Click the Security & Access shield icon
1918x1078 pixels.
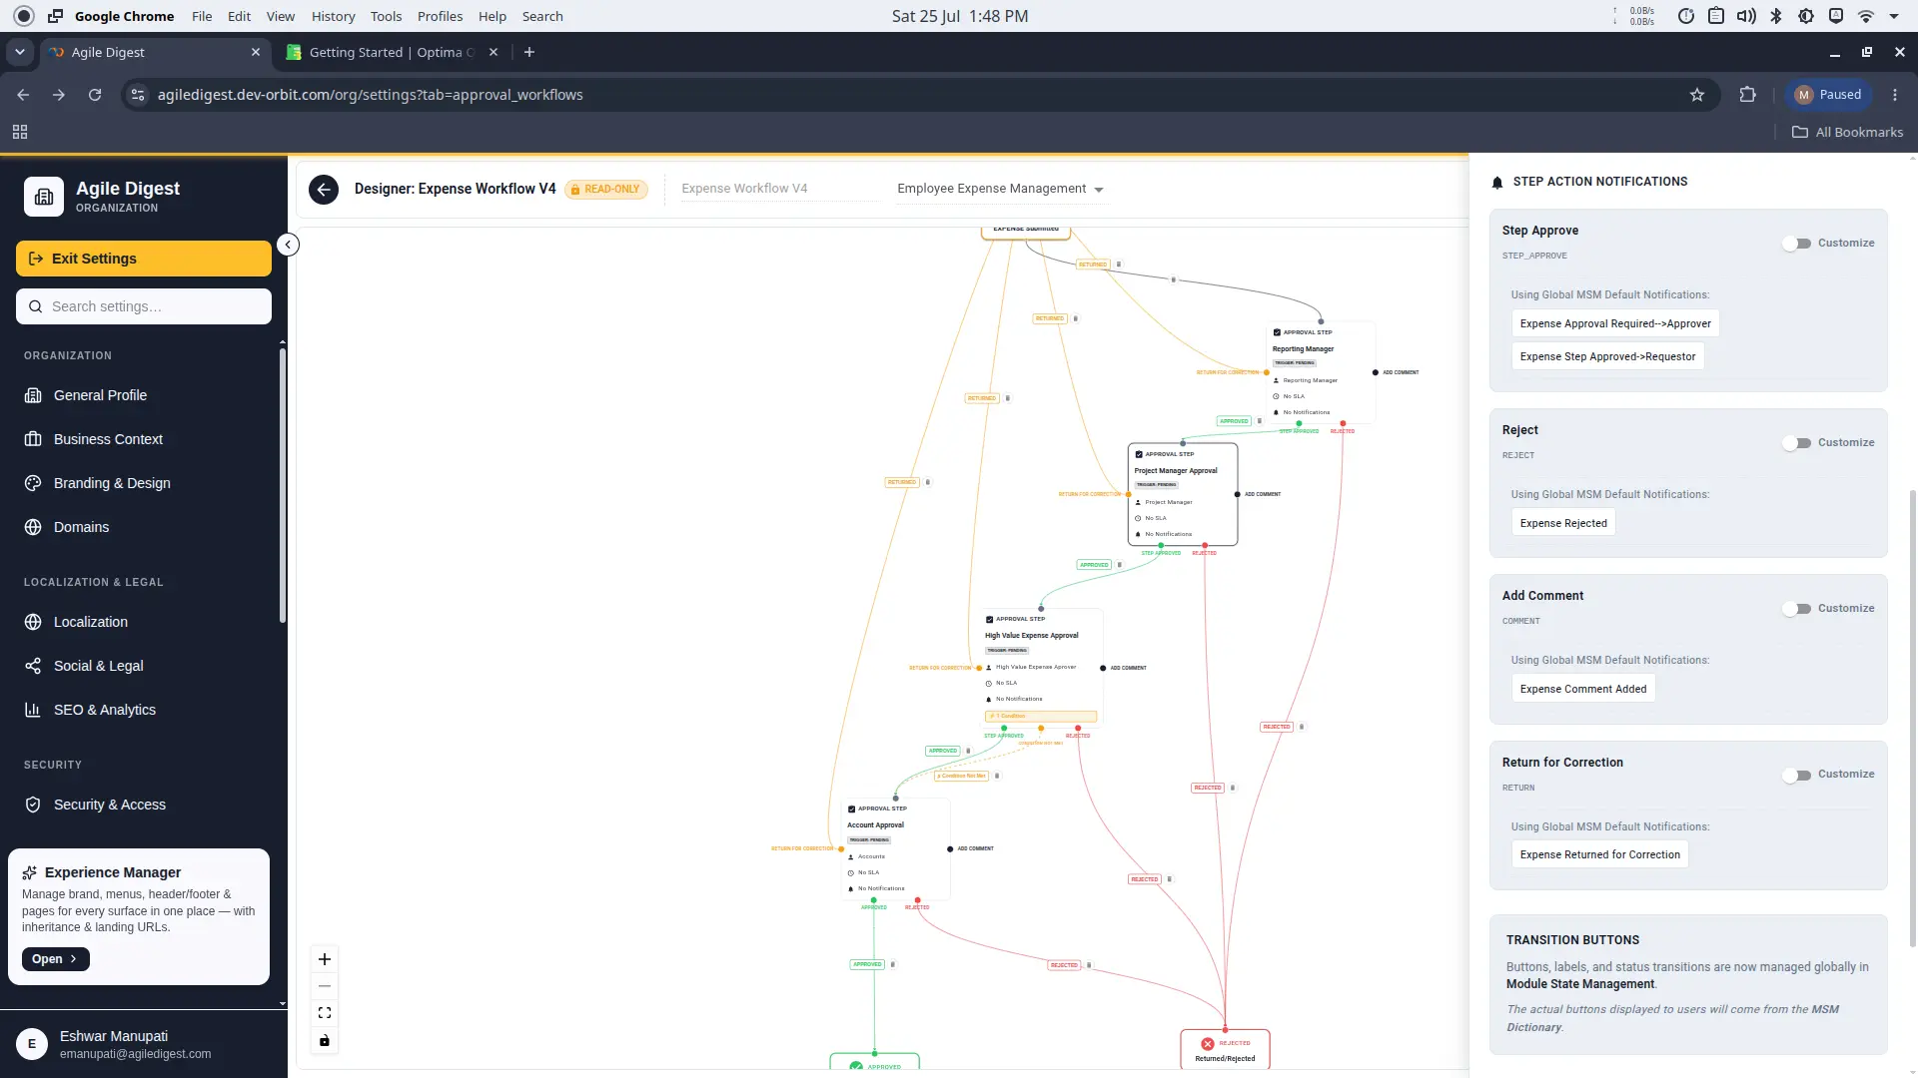click(33, 805)
